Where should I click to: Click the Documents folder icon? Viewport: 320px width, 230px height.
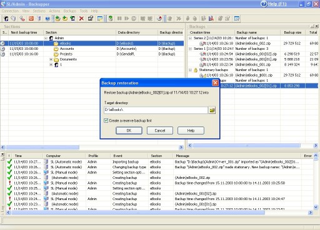pyautogui.click(x=56, y=59)
